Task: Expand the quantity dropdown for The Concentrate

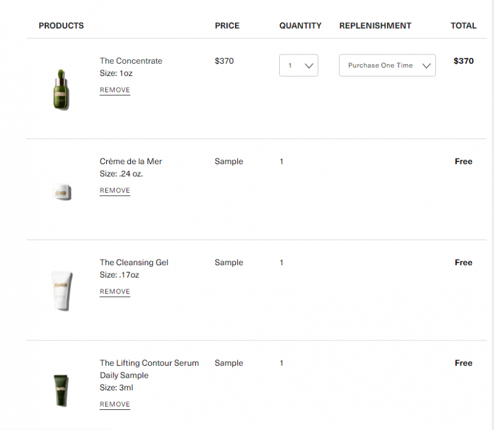Action: point(298,65)
